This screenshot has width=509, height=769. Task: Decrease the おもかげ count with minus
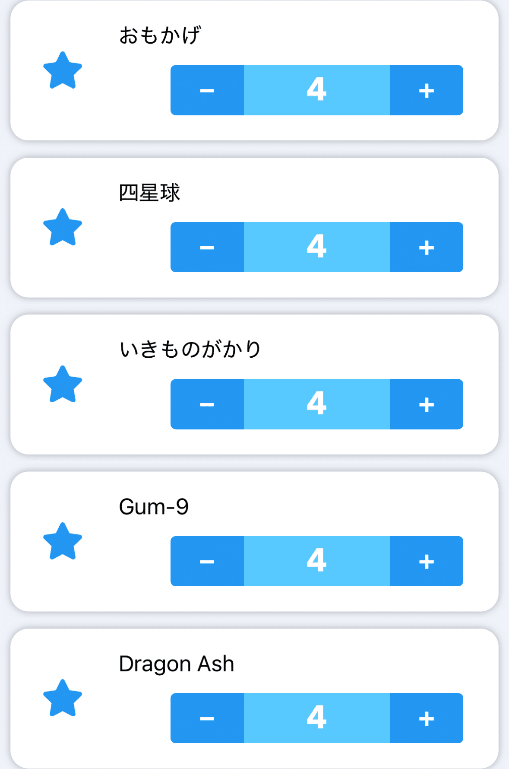click(x=207, y=90)
